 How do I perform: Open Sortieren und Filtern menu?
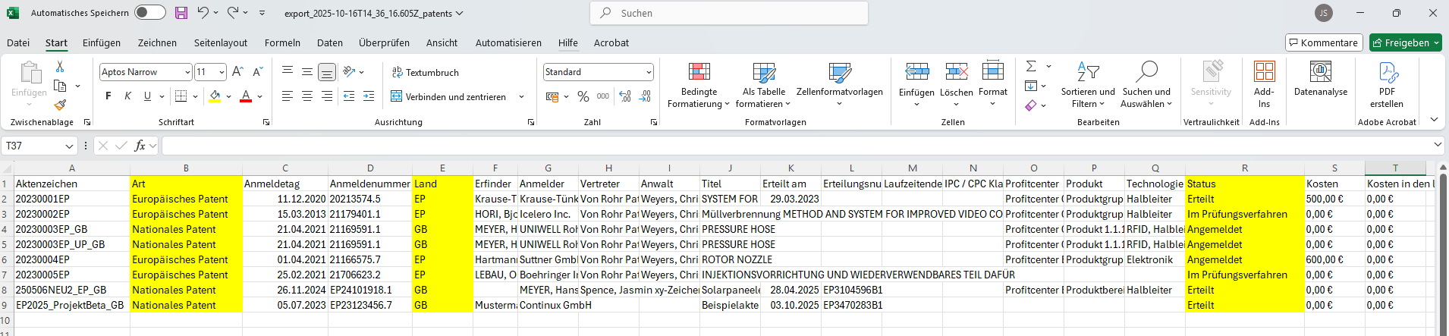(1088, 85)
